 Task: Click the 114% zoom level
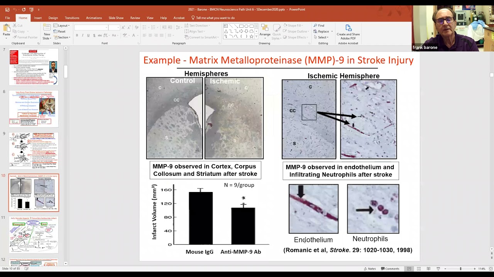482,269
